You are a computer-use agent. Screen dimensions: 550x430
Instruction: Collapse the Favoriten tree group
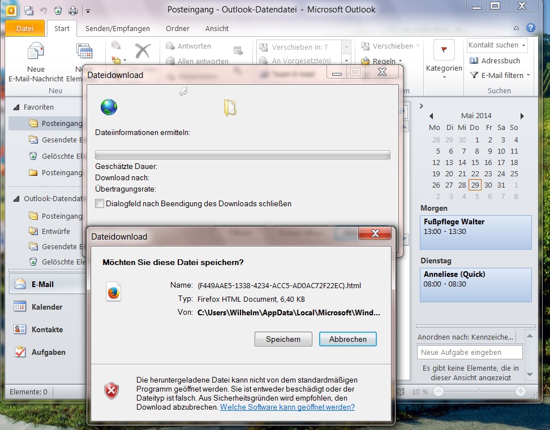click(16, 107)
